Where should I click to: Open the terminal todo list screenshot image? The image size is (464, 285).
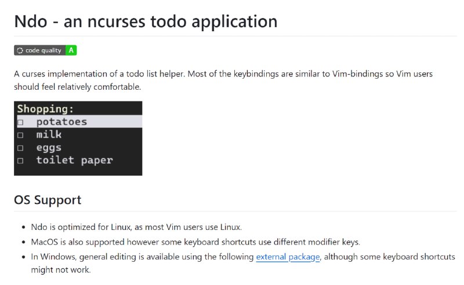(78, 138)
